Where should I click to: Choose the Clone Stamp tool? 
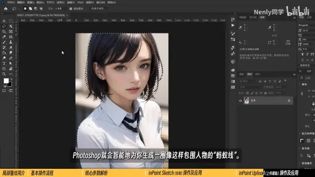tap(10, 42)
